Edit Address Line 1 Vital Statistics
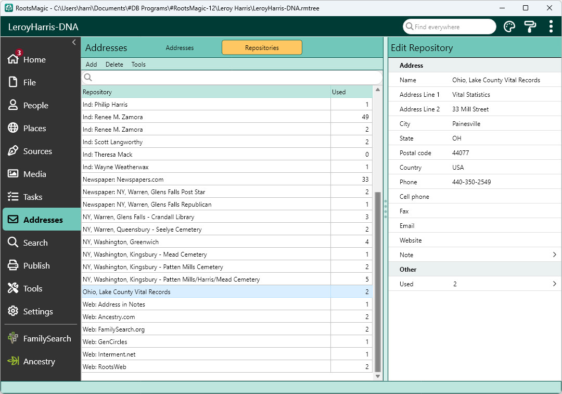Screen dimensions: 562x394 point(471,95)
